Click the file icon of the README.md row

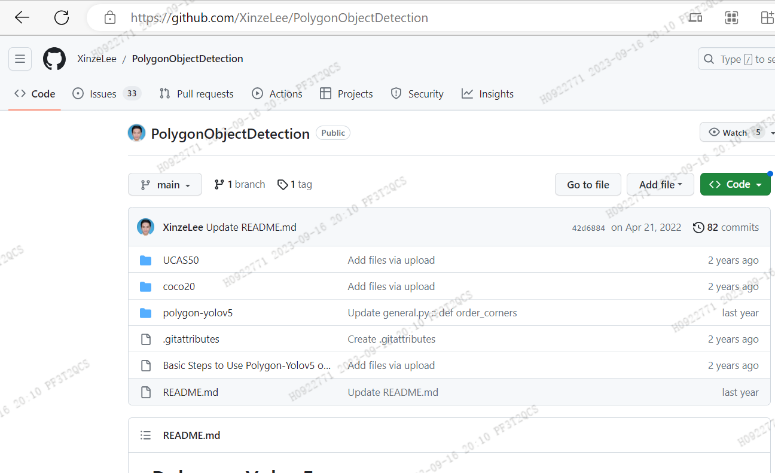point(145,392)
